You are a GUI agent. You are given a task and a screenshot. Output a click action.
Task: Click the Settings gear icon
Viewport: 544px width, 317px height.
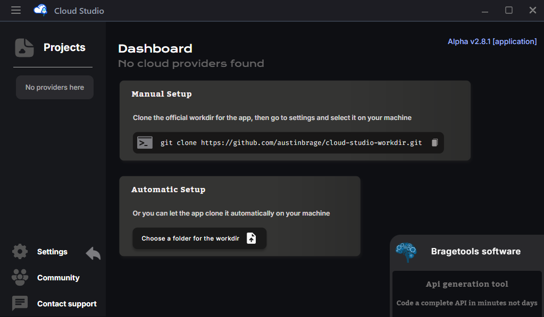point(20,252)
